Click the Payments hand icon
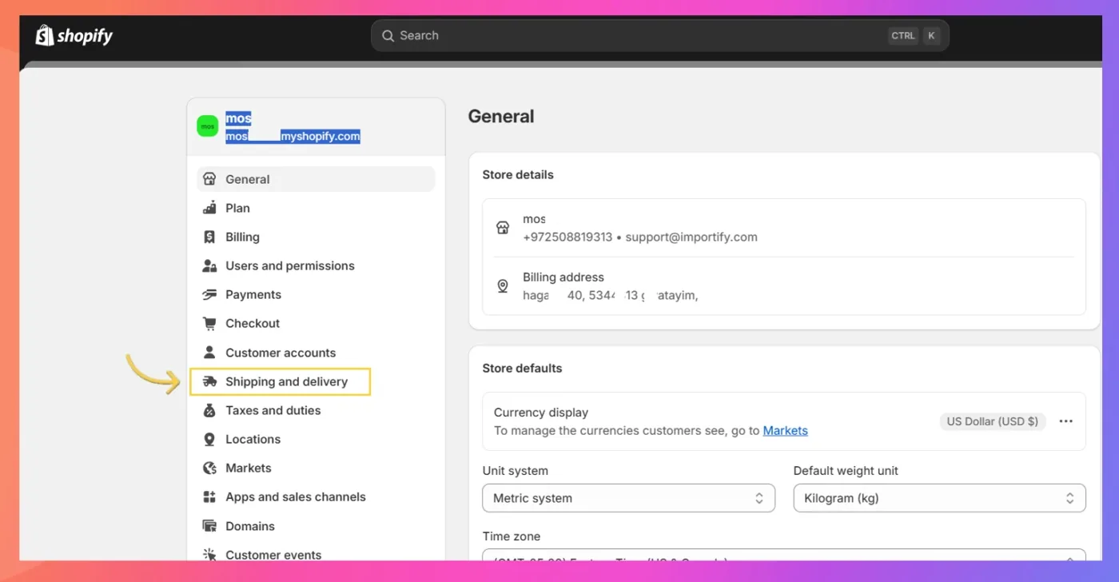The height and width of the screenshot is (582, 1119). (209, 294)
